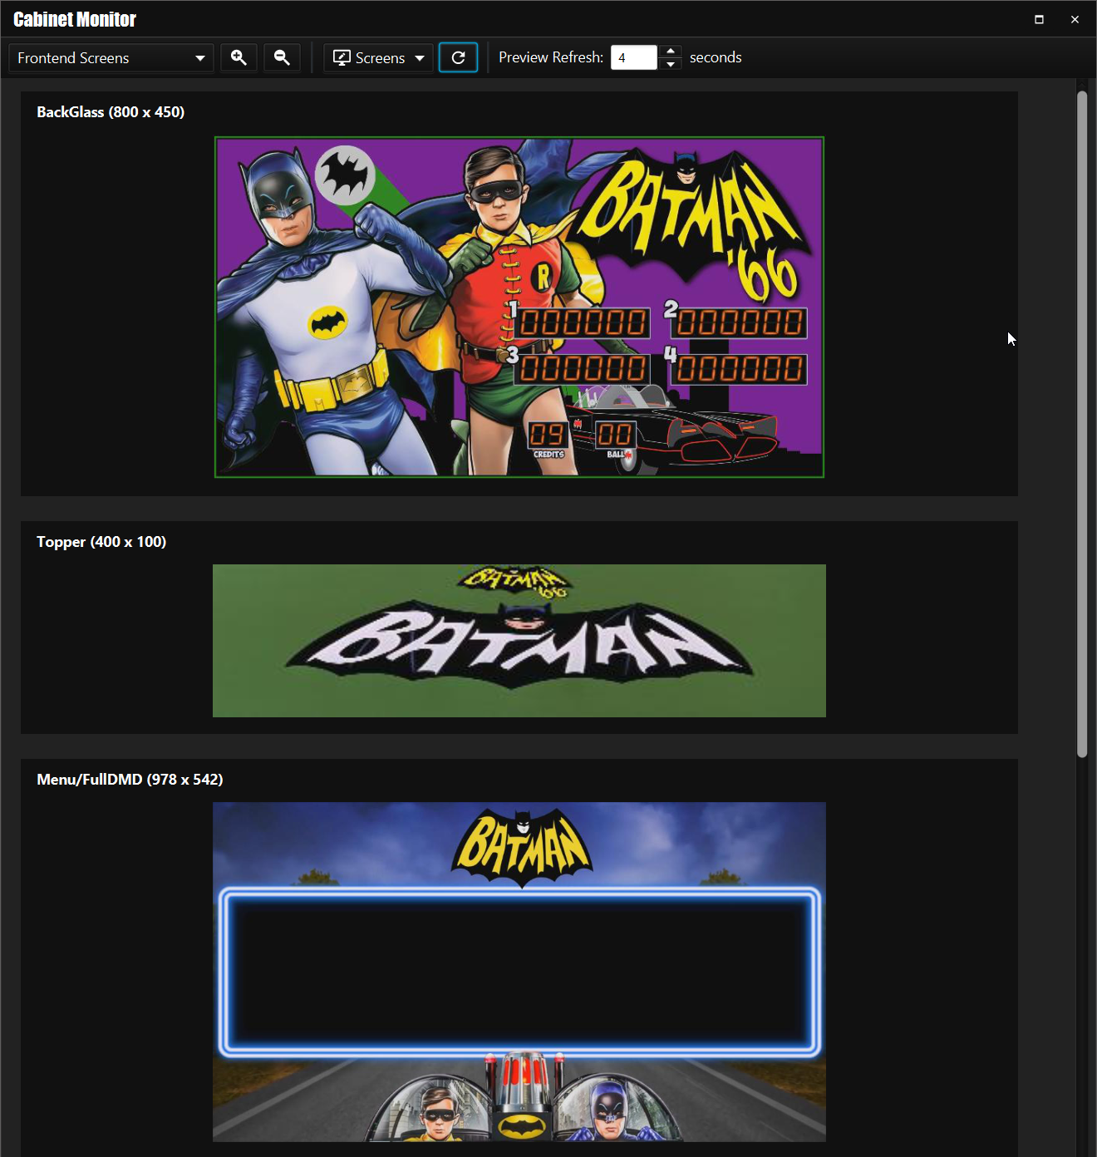Close the Cabinet Monitor window
This screenshot has width=1097, height=1157.
pyautogui.click(x=1075, y=19)
